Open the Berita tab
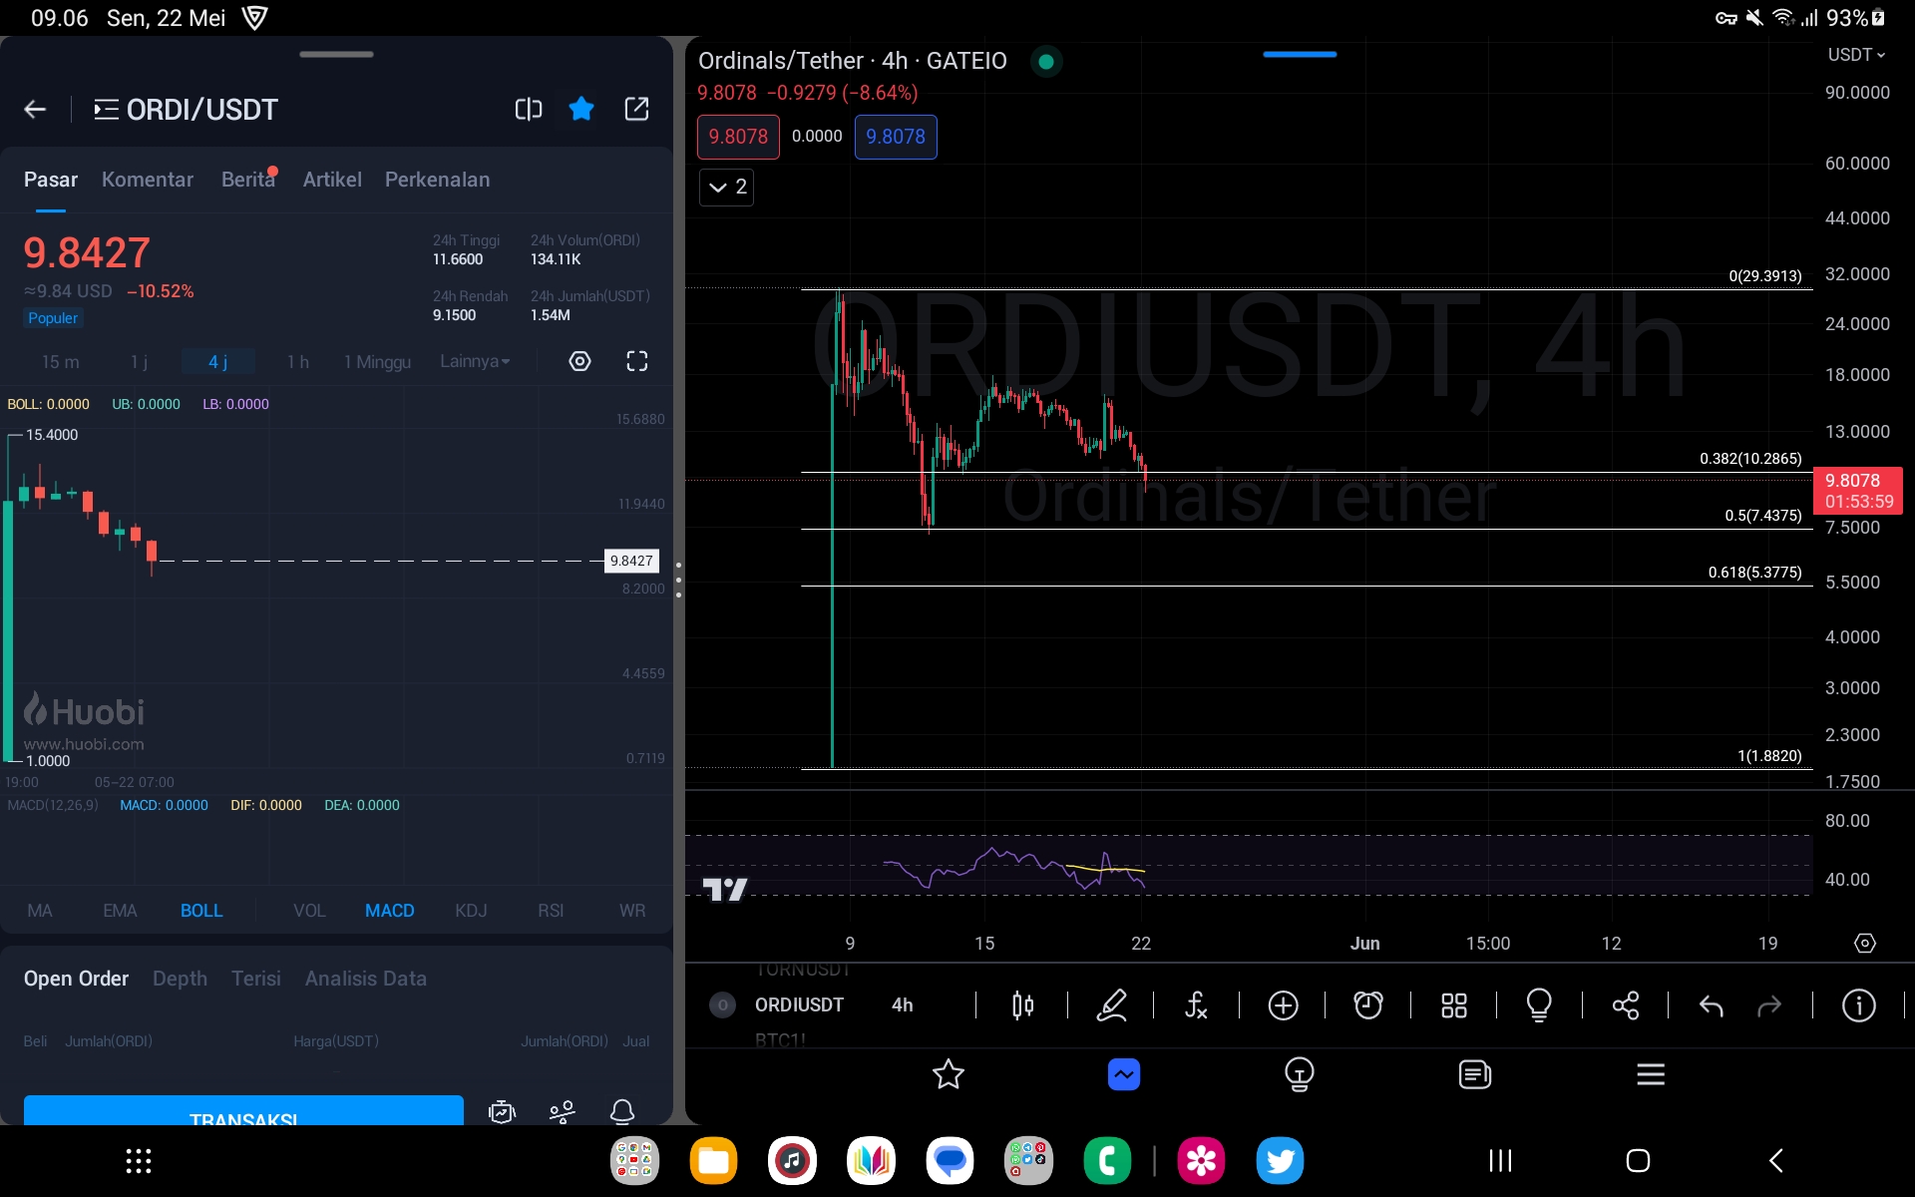The height and width of the screenshot is (1197, 1915). pyautogui.click(x=248, y=180)
